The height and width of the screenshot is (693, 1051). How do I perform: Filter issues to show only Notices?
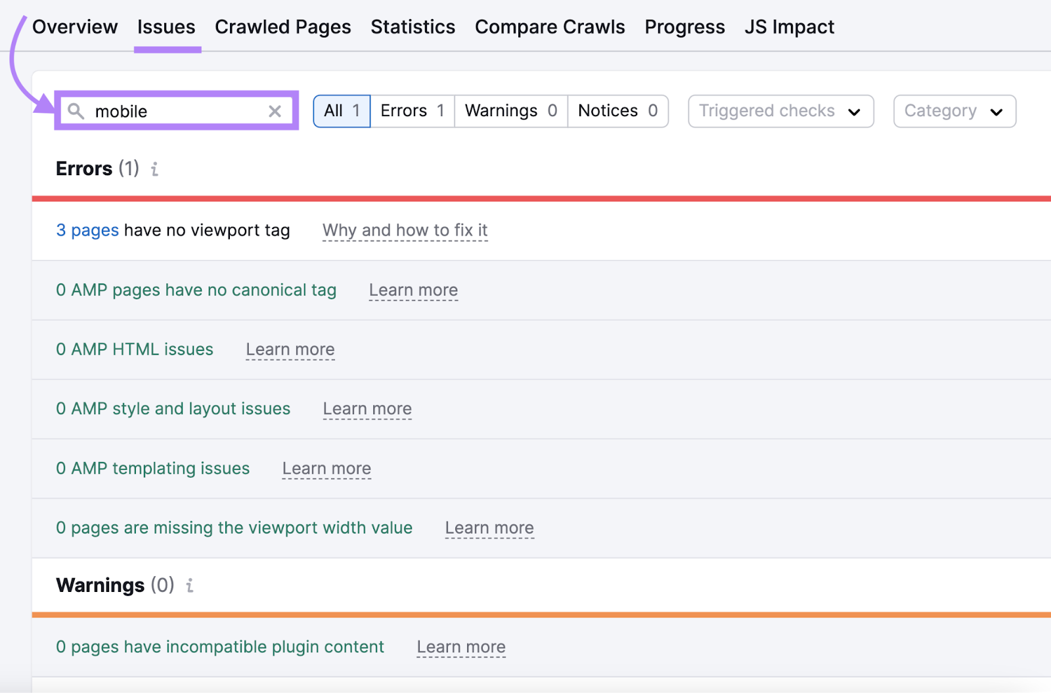[617, 111]
